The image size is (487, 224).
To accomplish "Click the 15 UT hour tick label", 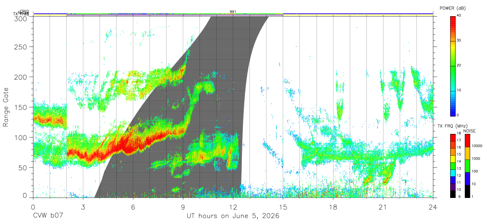I will (283, 207).
